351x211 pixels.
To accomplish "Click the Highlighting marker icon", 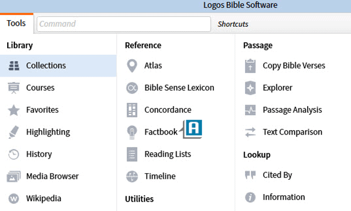I will pos(14,132).
